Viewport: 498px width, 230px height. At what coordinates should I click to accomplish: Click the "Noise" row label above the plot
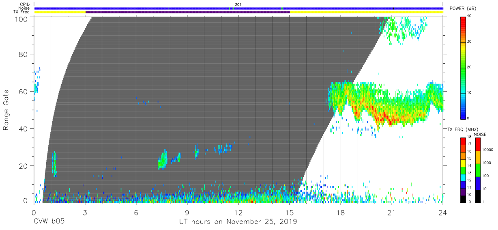pyautogui.click(x=25, y=8)
